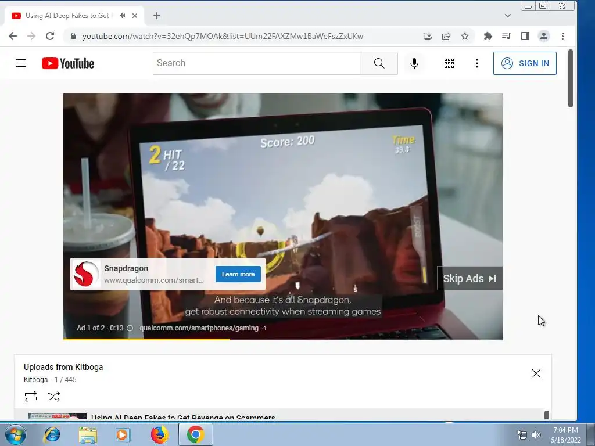The width and height of the screenshot is (595, 446).
Task: Go forward in Chrome
Action: click(x=31, y=36)
